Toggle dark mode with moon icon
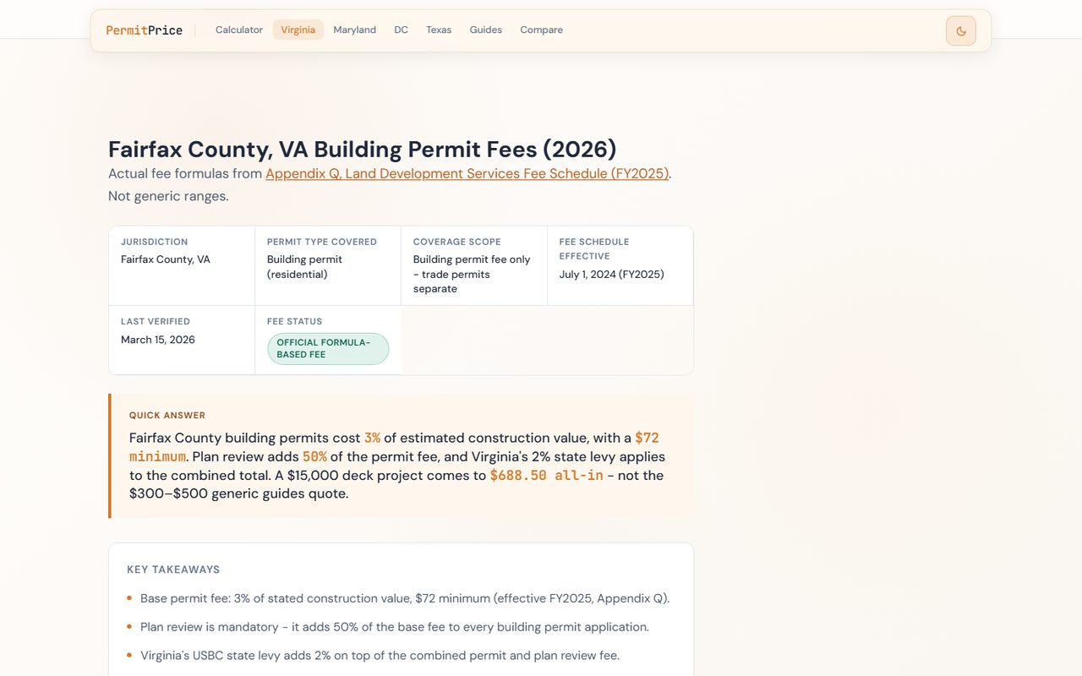 (960, 30)
